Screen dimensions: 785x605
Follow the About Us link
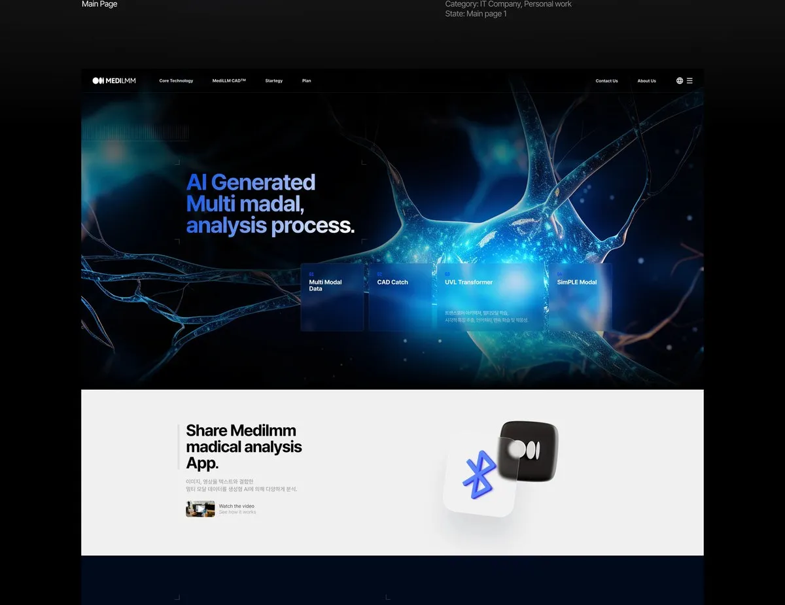click(x=646, y=81)
